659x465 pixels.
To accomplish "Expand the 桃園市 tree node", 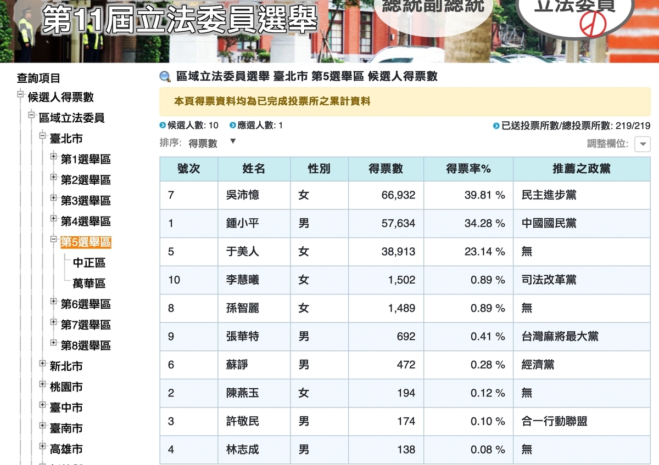I will 42,384.
